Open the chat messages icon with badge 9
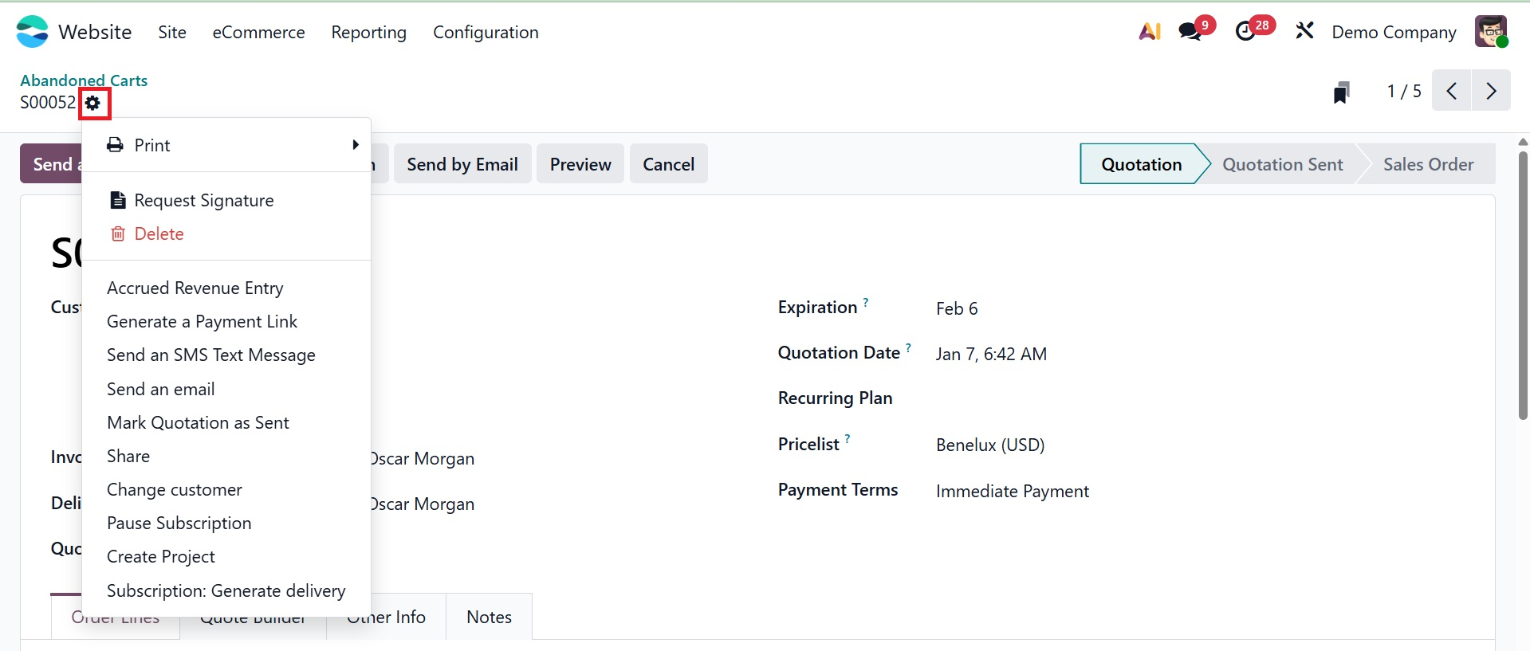 click(1190, 32)
